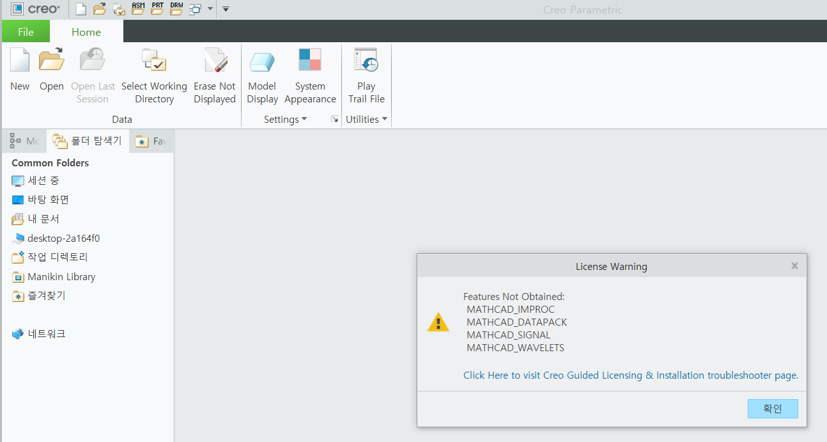Screen dimensions: 827x442
Task: Open System Appearance settings
Action: point(310,75)
